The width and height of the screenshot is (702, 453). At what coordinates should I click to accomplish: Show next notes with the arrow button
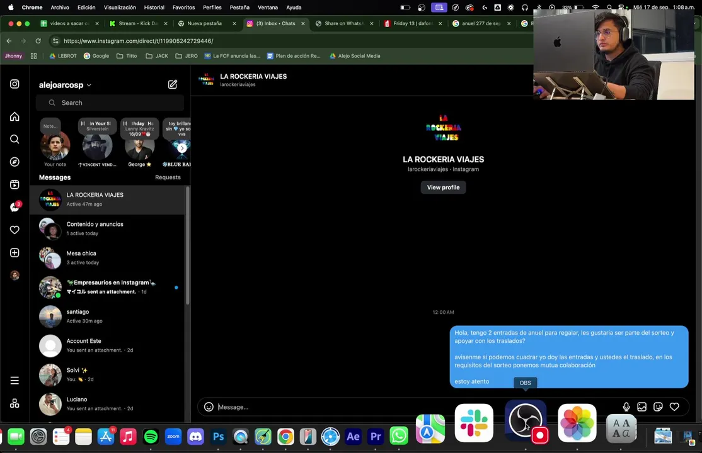click(x=181, y=148)
